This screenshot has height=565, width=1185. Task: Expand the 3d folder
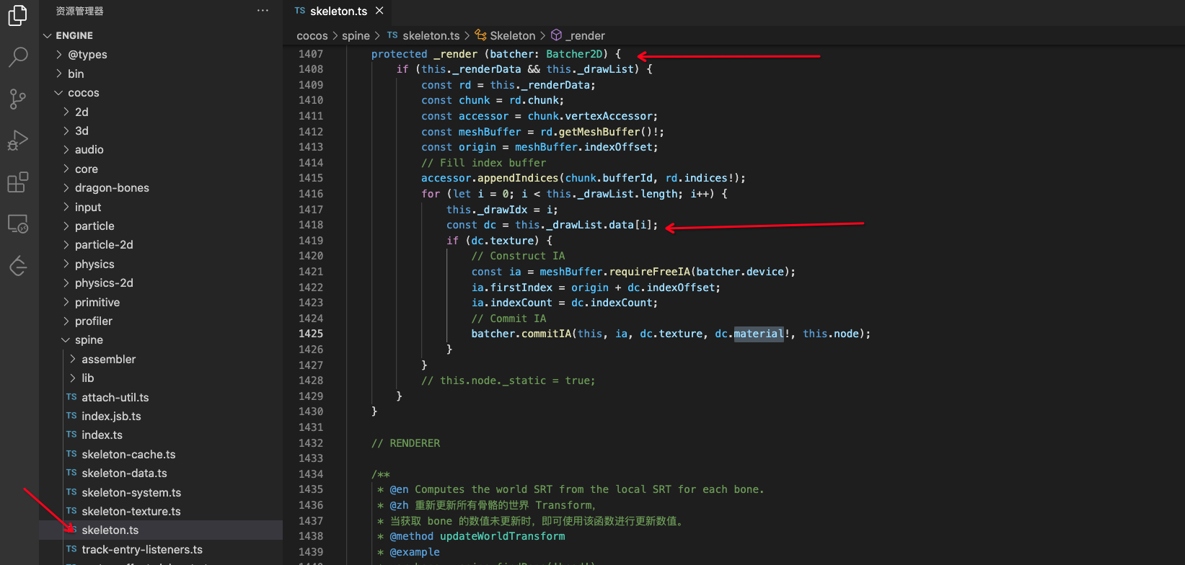66,130
